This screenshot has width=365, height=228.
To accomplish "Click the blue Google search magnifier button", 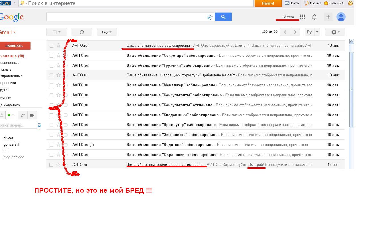I will pyautogui.click(x=223, y=17).
